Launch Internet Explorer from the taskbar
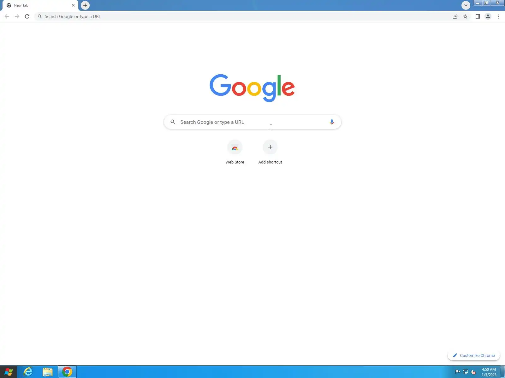This screenshot has height=378, width=505. [x=28, y=372]
